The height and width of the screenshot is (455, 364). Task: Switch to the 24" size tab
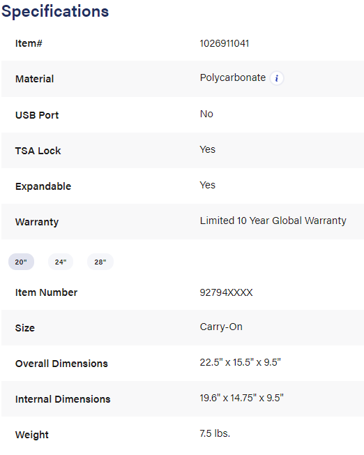pos(61,262)
